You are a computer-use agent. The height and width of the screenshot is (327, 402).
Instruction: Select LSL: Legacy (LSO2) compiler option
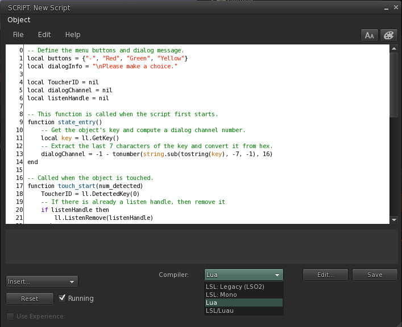point(244,287)
